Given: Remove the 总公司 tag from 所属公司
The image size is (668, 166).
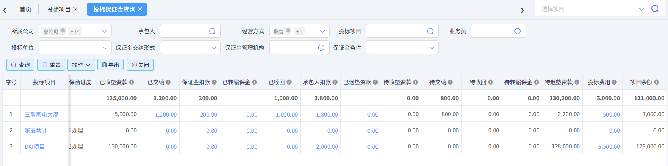Looking at the screenshot, I should tap(63, 31).
